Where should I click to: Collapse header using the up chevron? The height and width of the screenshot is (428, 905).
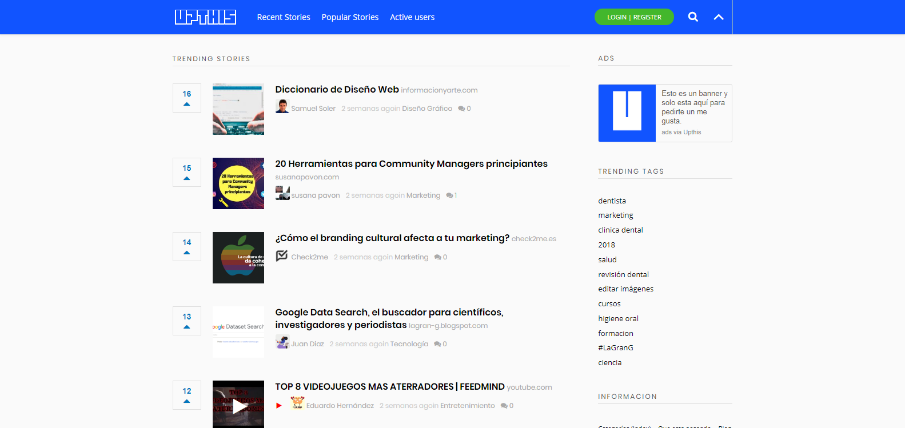pos(719,17)
